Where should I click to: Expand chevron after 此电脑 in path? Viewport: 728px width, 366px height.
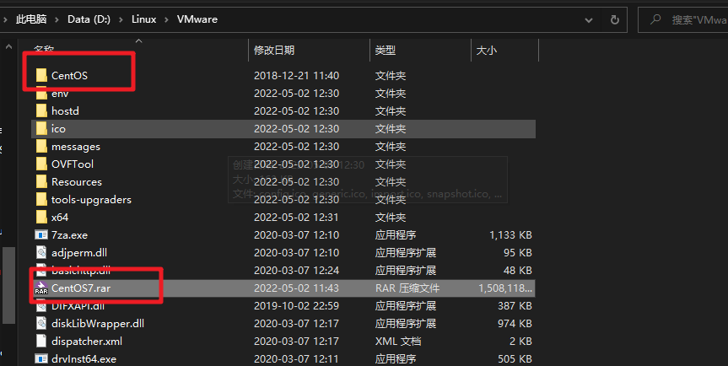tap(57, 19)
